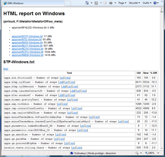Expand the toolbar overflow chevron
The width and height of the screenshot is (165, 157).
162,1
